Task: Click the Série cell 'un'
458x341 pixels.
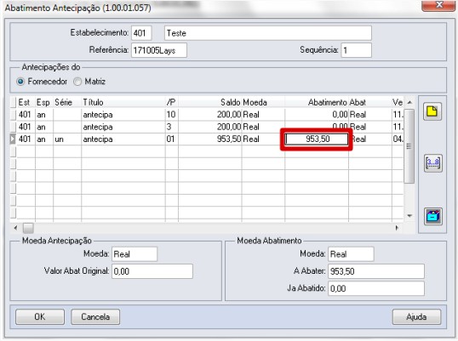Action: pos(67,139)
